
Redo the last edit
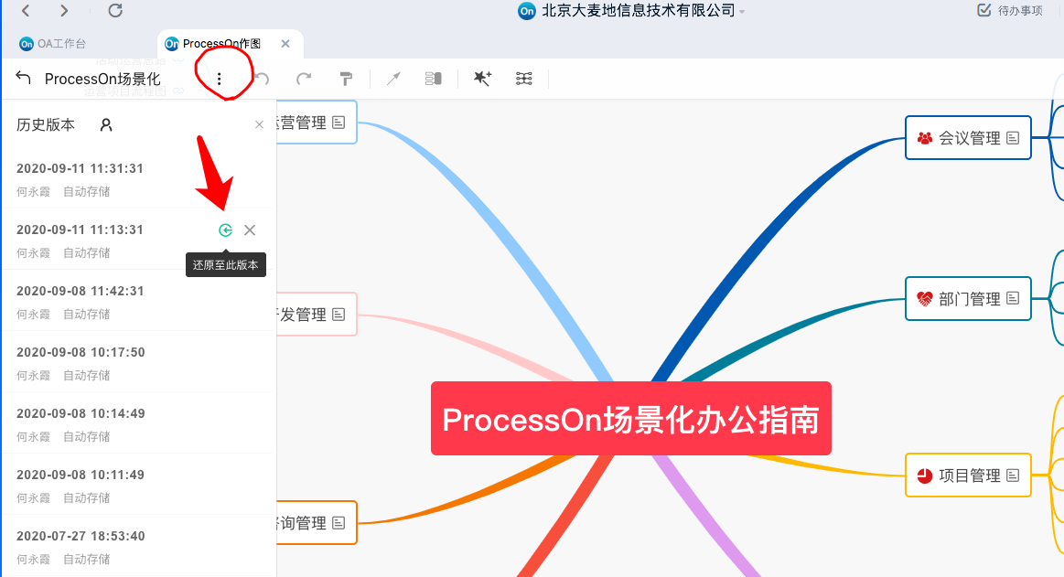304,79
